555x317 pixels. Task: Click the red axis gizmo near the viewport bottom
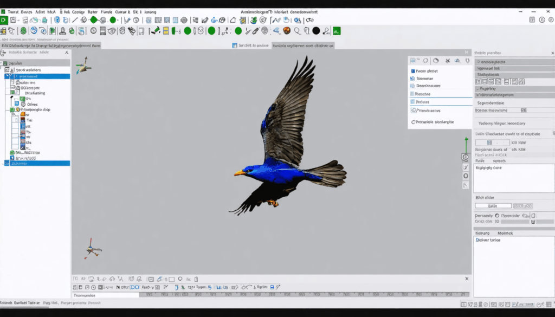click(92, 249)
